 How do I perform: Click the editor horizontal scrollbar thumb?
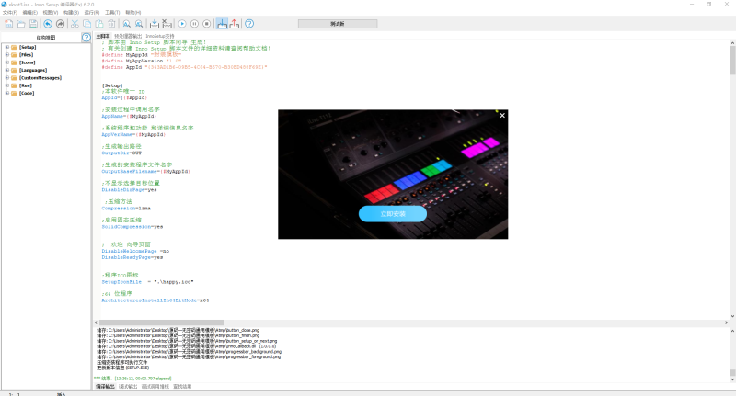(162, 322)
